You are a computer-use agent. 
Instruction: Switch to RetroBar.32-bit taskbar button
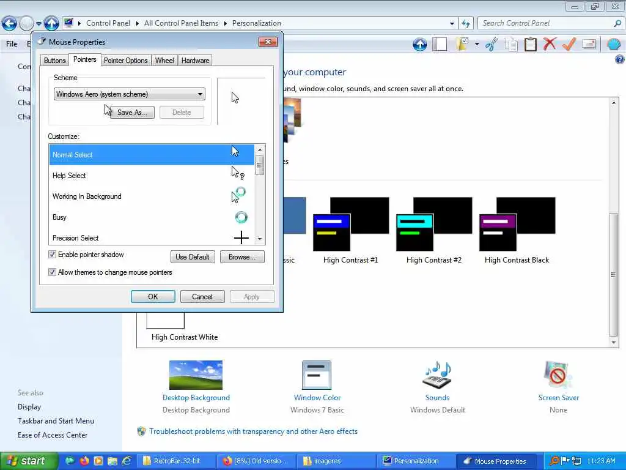pos(177,461)
